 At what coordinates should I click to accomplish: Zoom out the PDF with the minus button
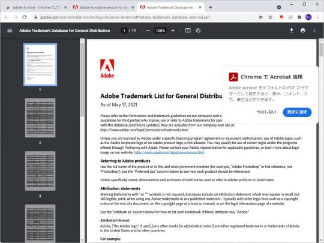tap(148, 31)
